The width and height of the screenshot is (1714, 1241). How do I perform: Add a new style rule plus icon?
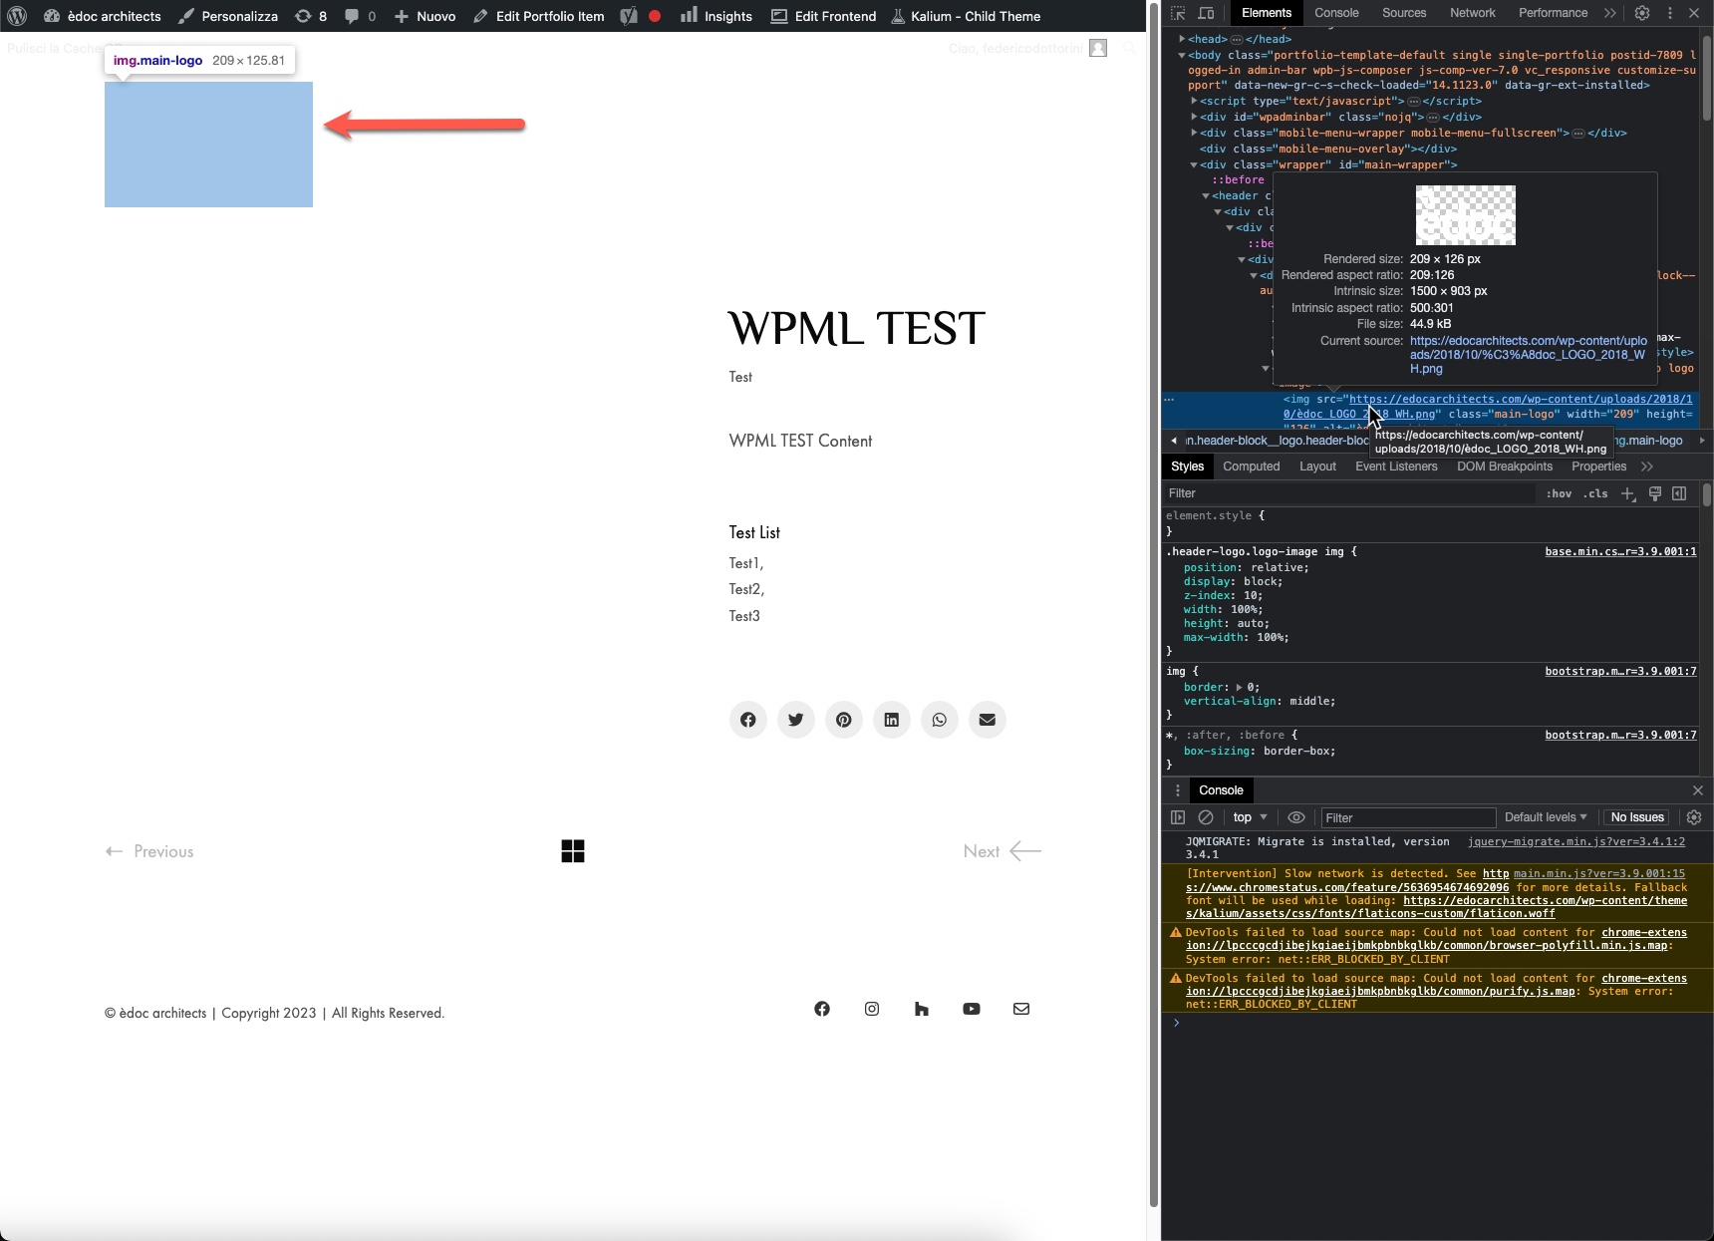click(x=1628, y=493)
